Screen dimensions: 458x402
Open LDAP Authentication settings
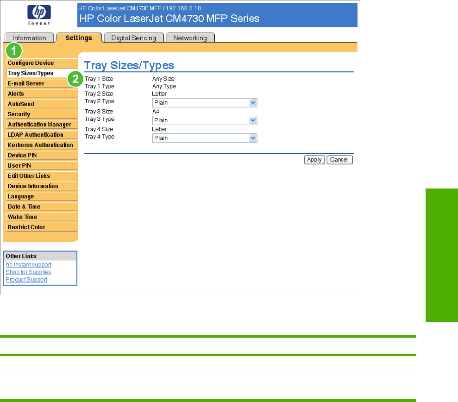point(42,135)
